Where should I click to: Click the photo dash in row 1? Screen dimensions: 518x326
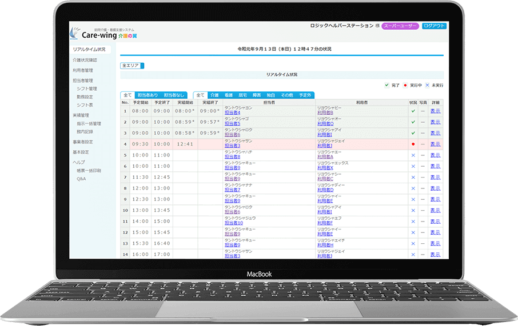pyautogui.click(x=423, y=111)
